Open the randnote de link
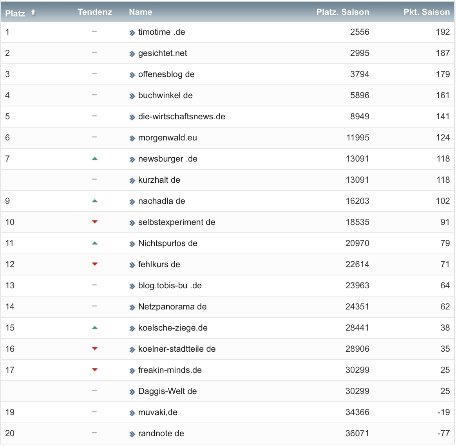Viewport: 456px width, 446px height. [x=161, y=433]
